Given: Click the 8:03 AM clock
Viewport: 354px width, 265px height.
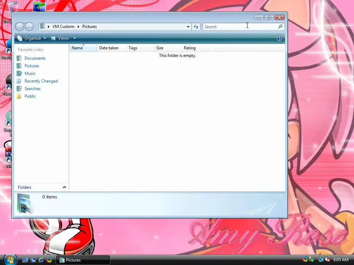Looking at the screenshot, I should [x=341, y=260].
